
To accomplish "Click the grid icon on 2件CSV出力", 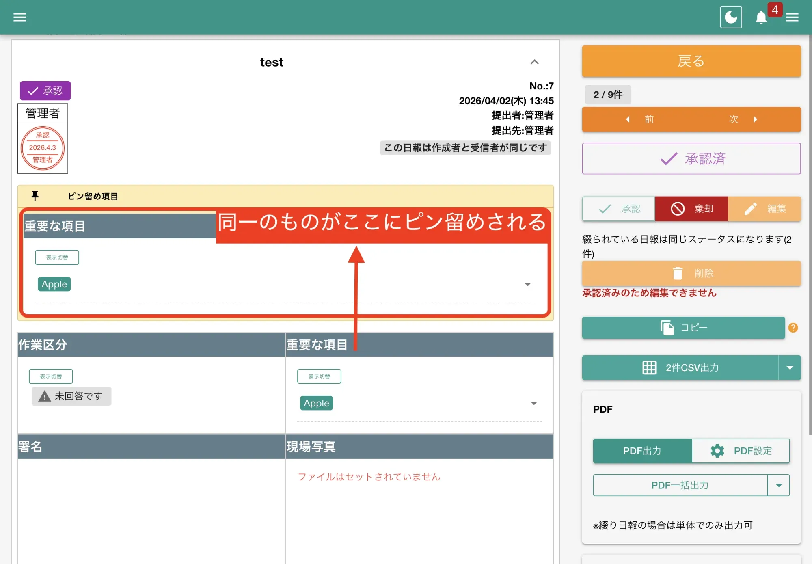I will click(x=650, y=367).
